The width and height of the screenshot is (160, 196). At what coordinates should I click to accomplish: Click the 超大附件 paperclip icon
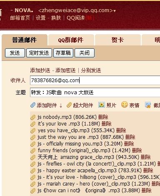[69, 105]
